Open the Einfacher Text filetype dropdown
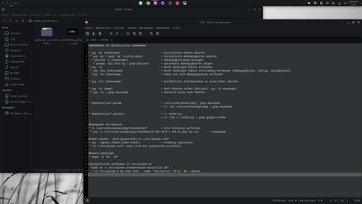The width and height of the screenshot is (362, 204). [x=284, y=200]
